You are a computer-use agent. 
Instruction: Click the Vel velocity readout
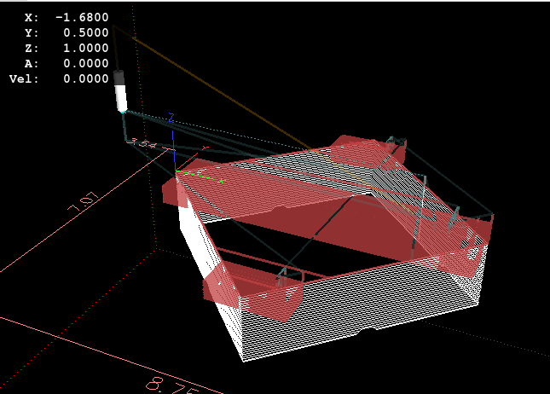[x=84, y=78]
